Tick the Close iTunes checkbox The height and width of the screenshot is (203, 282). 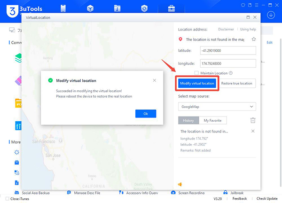click(x=6, y=199)
